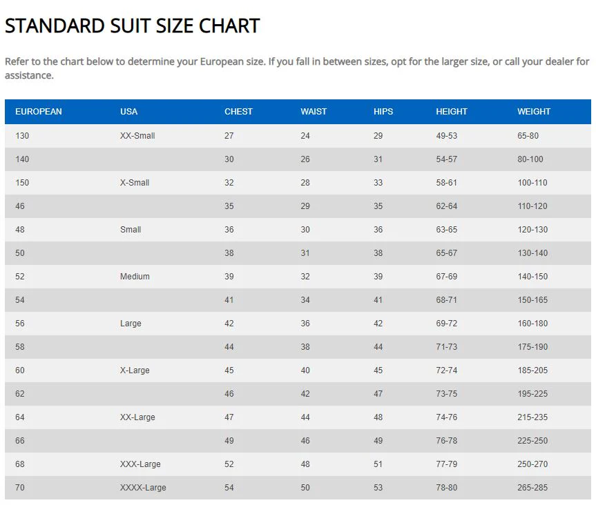The width and height of the screenshot is (596, 505).
Task: Click the USA column header
Action: tap(128, 111)
